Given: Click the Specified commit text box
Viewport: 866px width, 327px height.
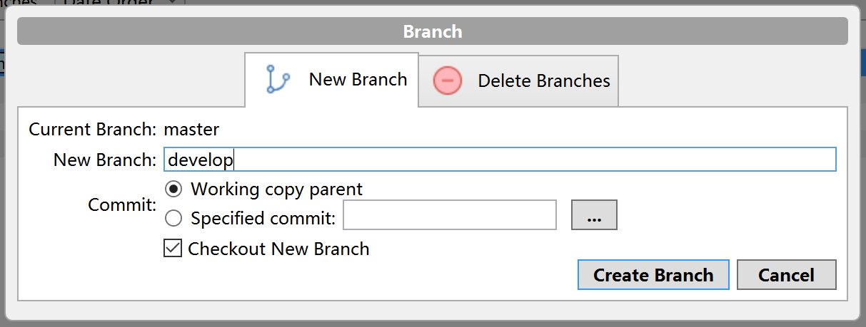Looking at the screenshot, I should 449,215.
